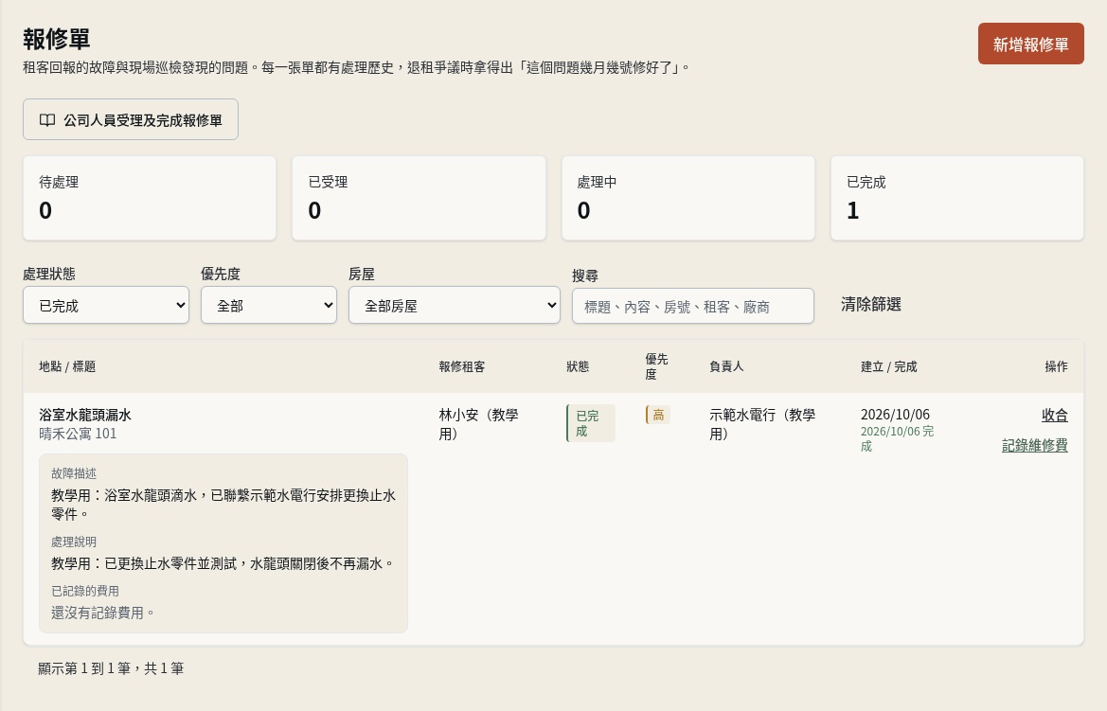Click the 還沒有記錄費用。 text
Screen dimensions: 1107x711
click(x=103, y=613)
